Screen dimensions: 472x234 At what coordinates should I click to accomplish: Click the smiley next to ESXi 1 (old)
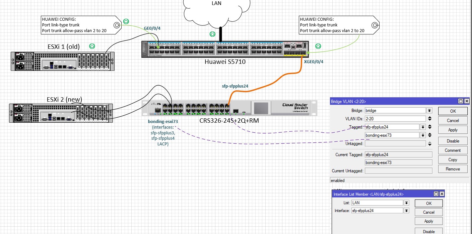point(92,46)
